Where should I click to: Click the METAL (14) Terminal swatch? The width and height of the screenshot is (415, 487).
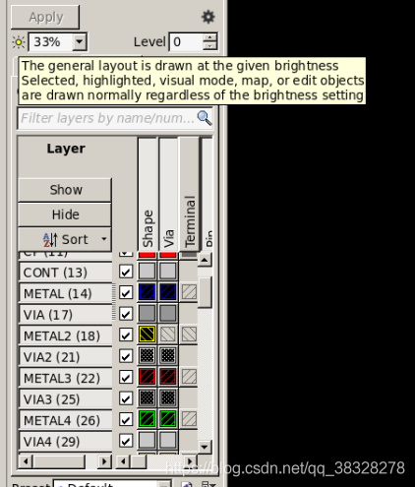click(189, 292)
